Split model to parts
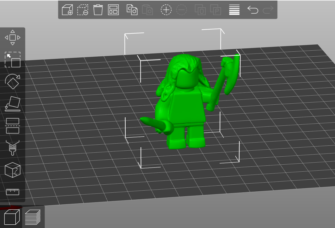This screenshot has height=228, width=335. click(x=216, y=10)
